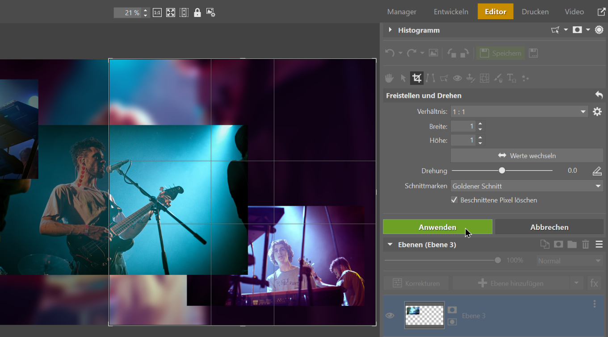Image resolution: width=608 pixels, height=337 pixels.
Task: Click the Abbrechen button
Action: [x=549, y=227]
